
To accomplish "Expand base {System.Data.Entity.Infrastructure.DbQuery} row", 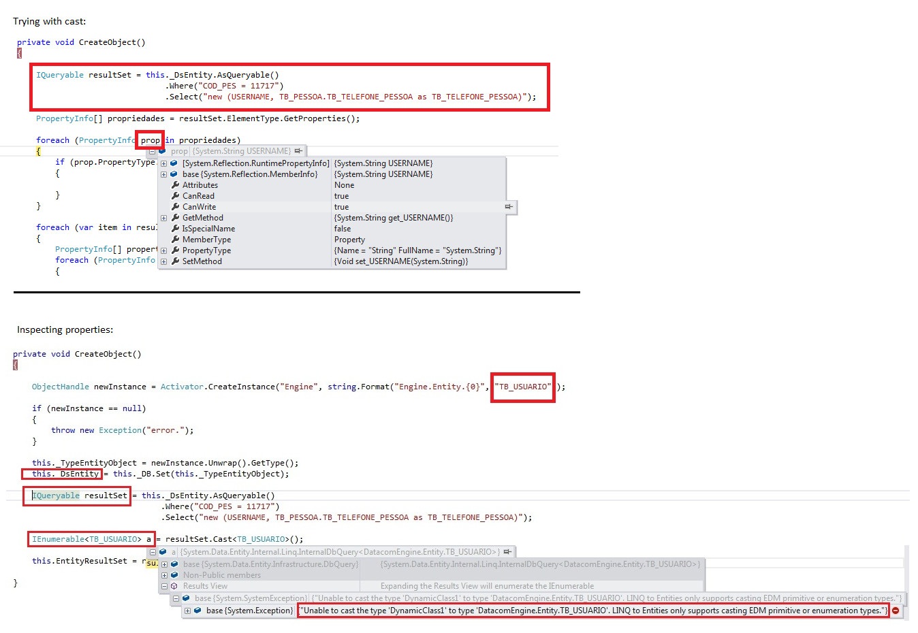I will pyautogui.click(x=164, y=564).
